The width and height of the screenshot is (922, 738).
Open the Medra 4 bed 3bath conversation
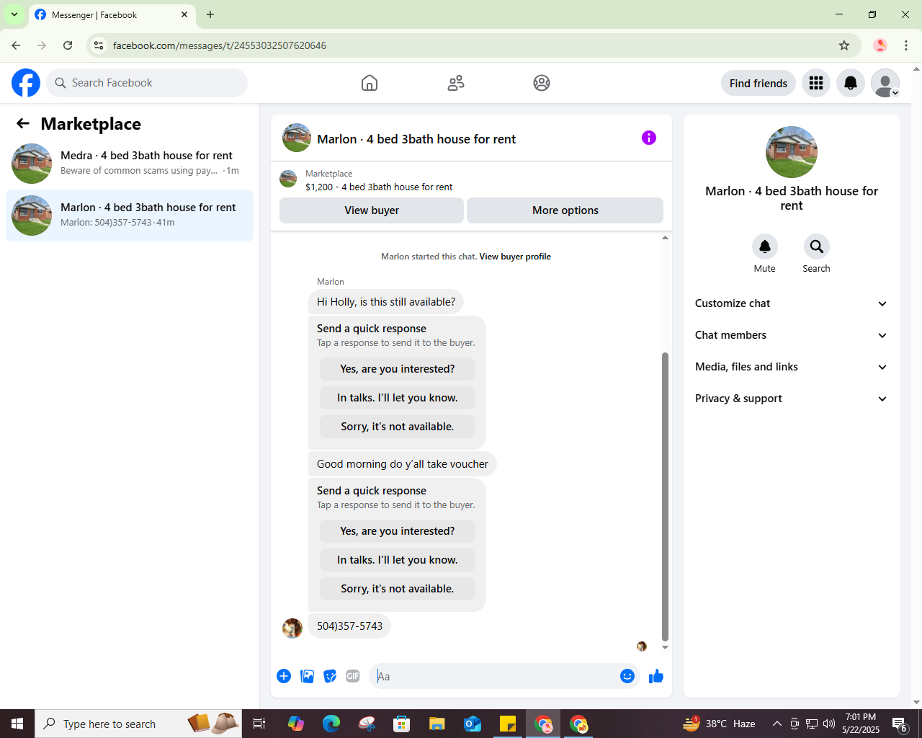pyautogui.click(x=130, y=164)
